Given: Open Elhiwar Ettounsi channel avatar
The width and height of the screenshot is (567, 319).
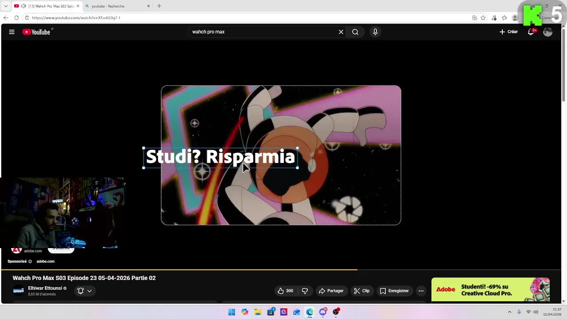Looking at the screenshot, I should pyautogui.click(x=19, y=291).
